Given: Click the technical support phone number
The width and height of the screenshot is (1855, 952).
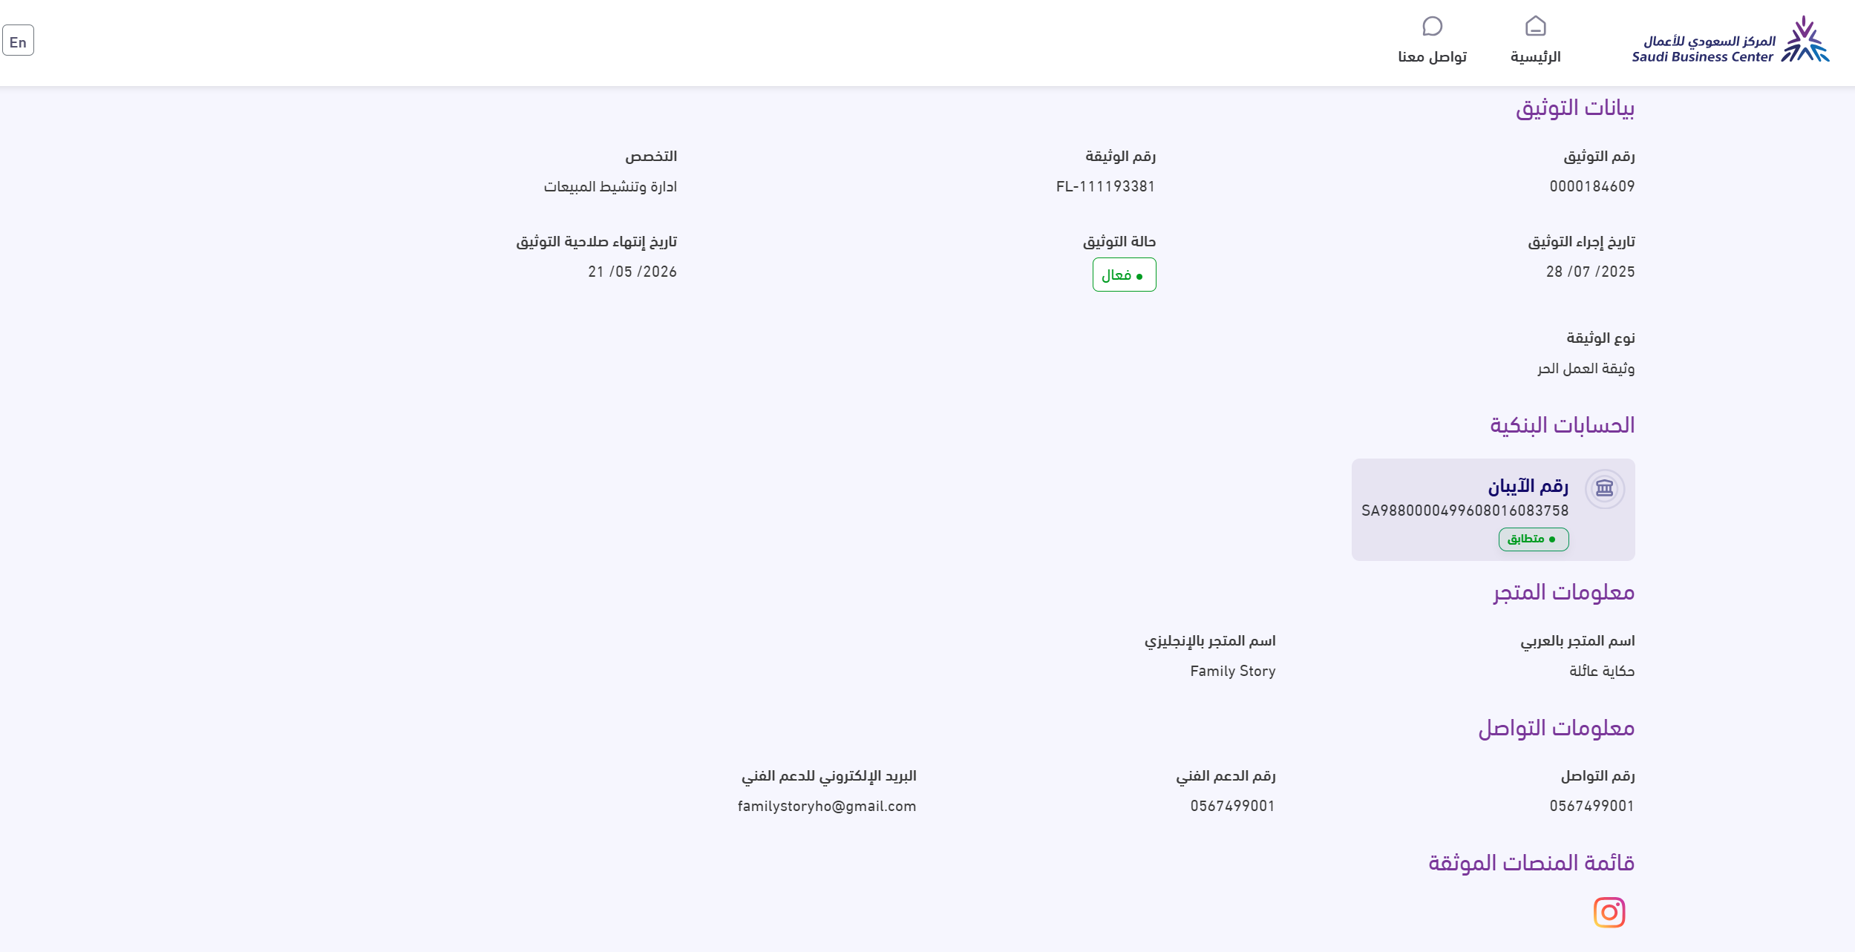Looking at the screenshot, I should [x=1232, y=807].
